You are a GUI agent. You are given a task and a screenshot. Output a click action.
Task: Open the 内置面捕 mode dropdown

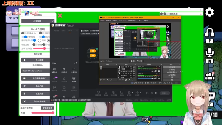tap(38, 21)
